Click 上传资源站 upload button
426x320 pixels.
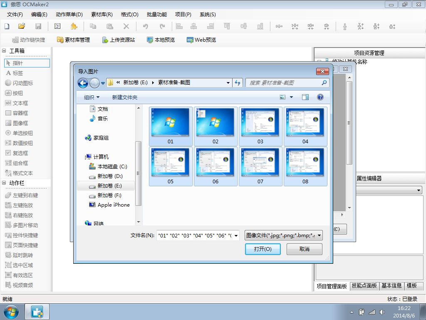click(x=119, y=40)
